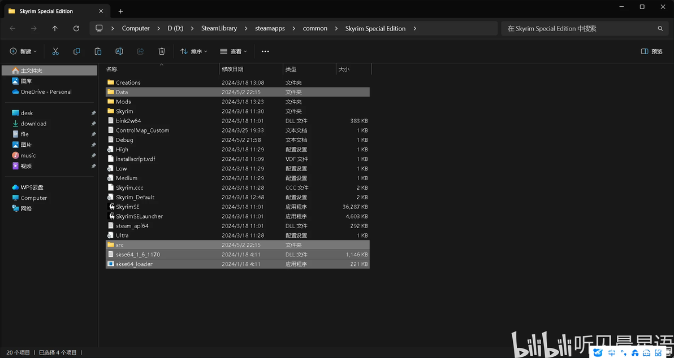Select the src folder row
The height and width of the screenshot is (358, 674).
pyautogui.click(x=237, y=245)
